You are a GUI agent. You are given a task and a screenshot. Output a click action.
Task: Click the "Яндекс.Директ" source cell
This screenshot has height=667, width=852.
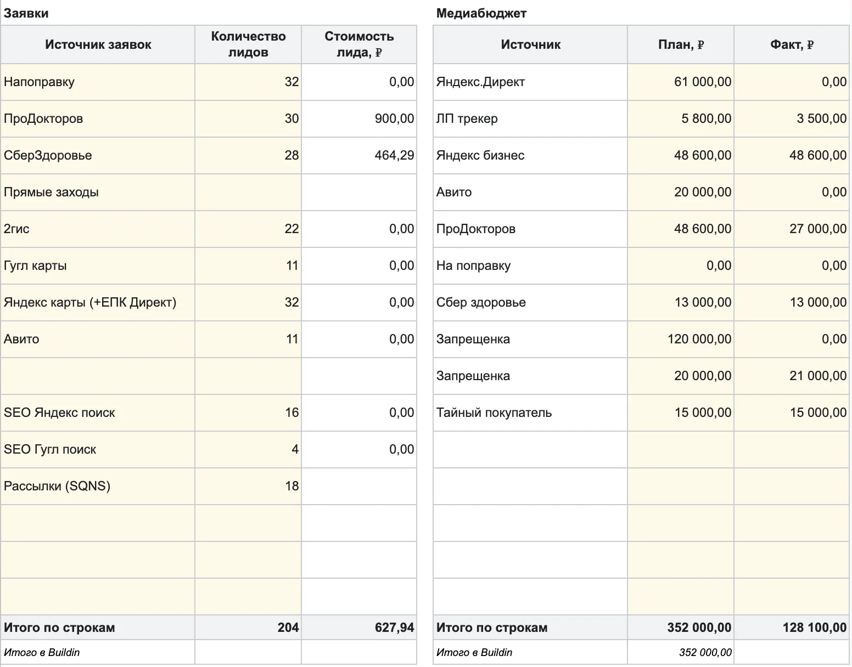pos(530,82)
